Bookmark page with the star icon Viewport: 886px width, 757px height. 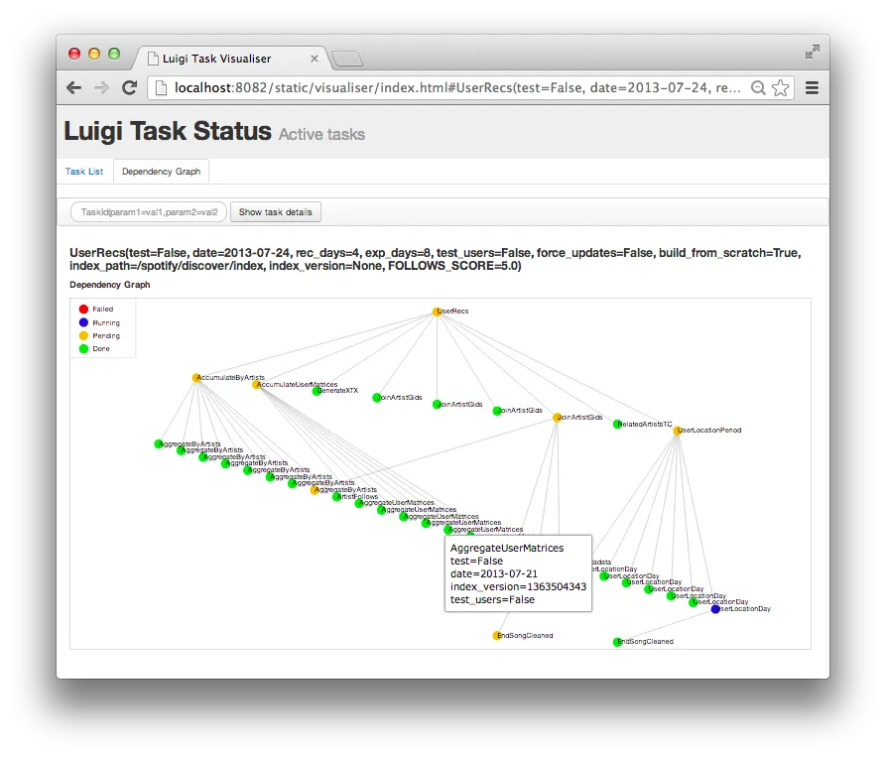pos(781,87)
